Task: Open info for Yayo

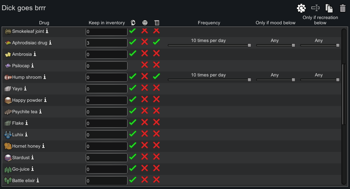Action: [x=25, y=88]
